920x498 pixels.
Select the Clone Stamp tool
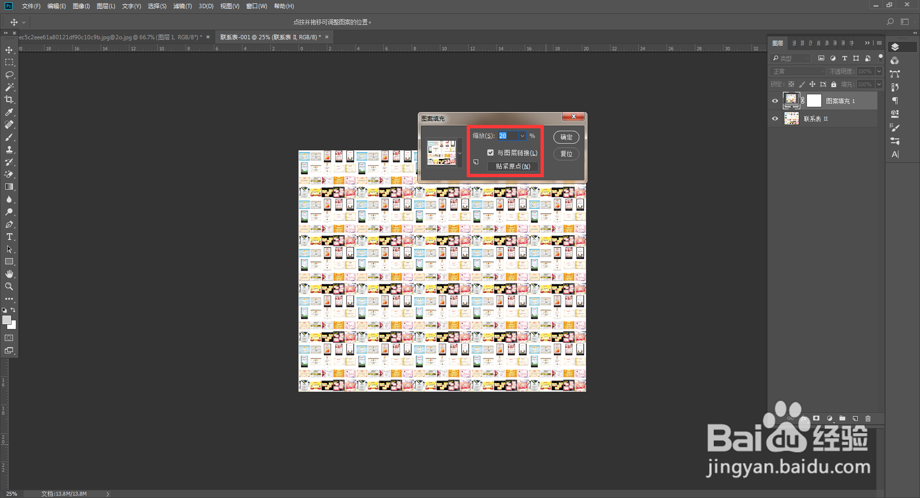point(9,149)
